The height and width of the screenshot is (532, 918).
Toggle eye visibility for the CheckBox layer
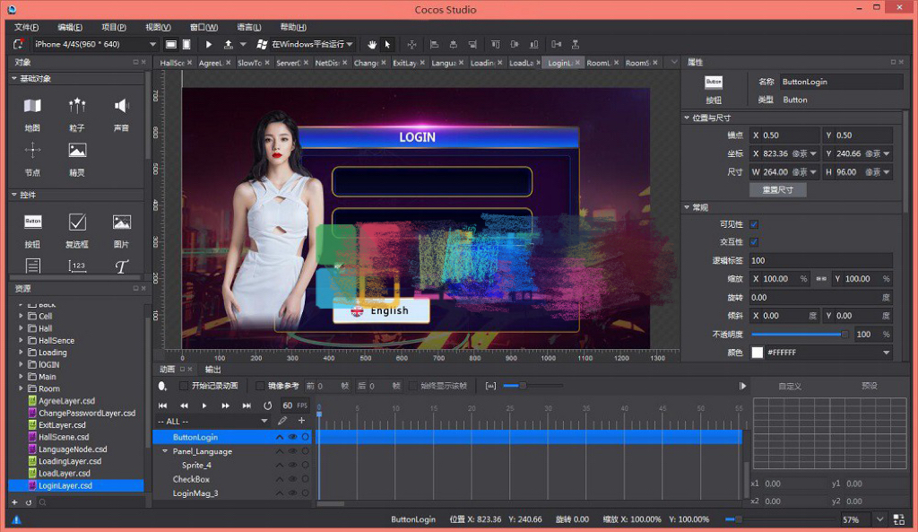pos(292,479)
